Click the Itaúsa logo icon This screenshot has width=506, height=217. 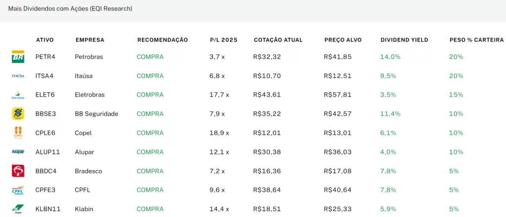point(18,76)
